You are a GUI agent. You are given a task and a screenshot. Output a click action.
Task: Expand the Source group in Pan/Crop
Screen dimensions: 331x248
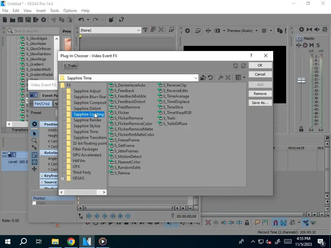tap(42, 182)
